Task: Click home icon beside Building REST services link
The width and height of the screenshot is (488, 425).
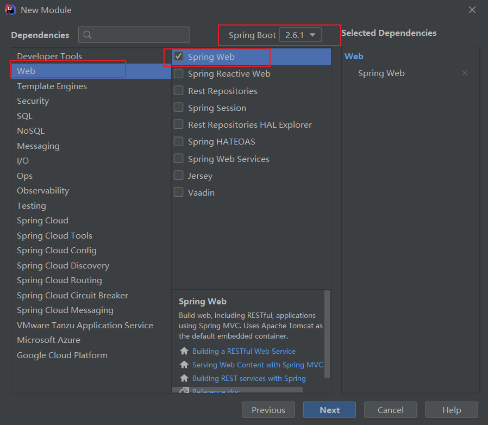Action: pyautogui.click(x=184, y=378)
